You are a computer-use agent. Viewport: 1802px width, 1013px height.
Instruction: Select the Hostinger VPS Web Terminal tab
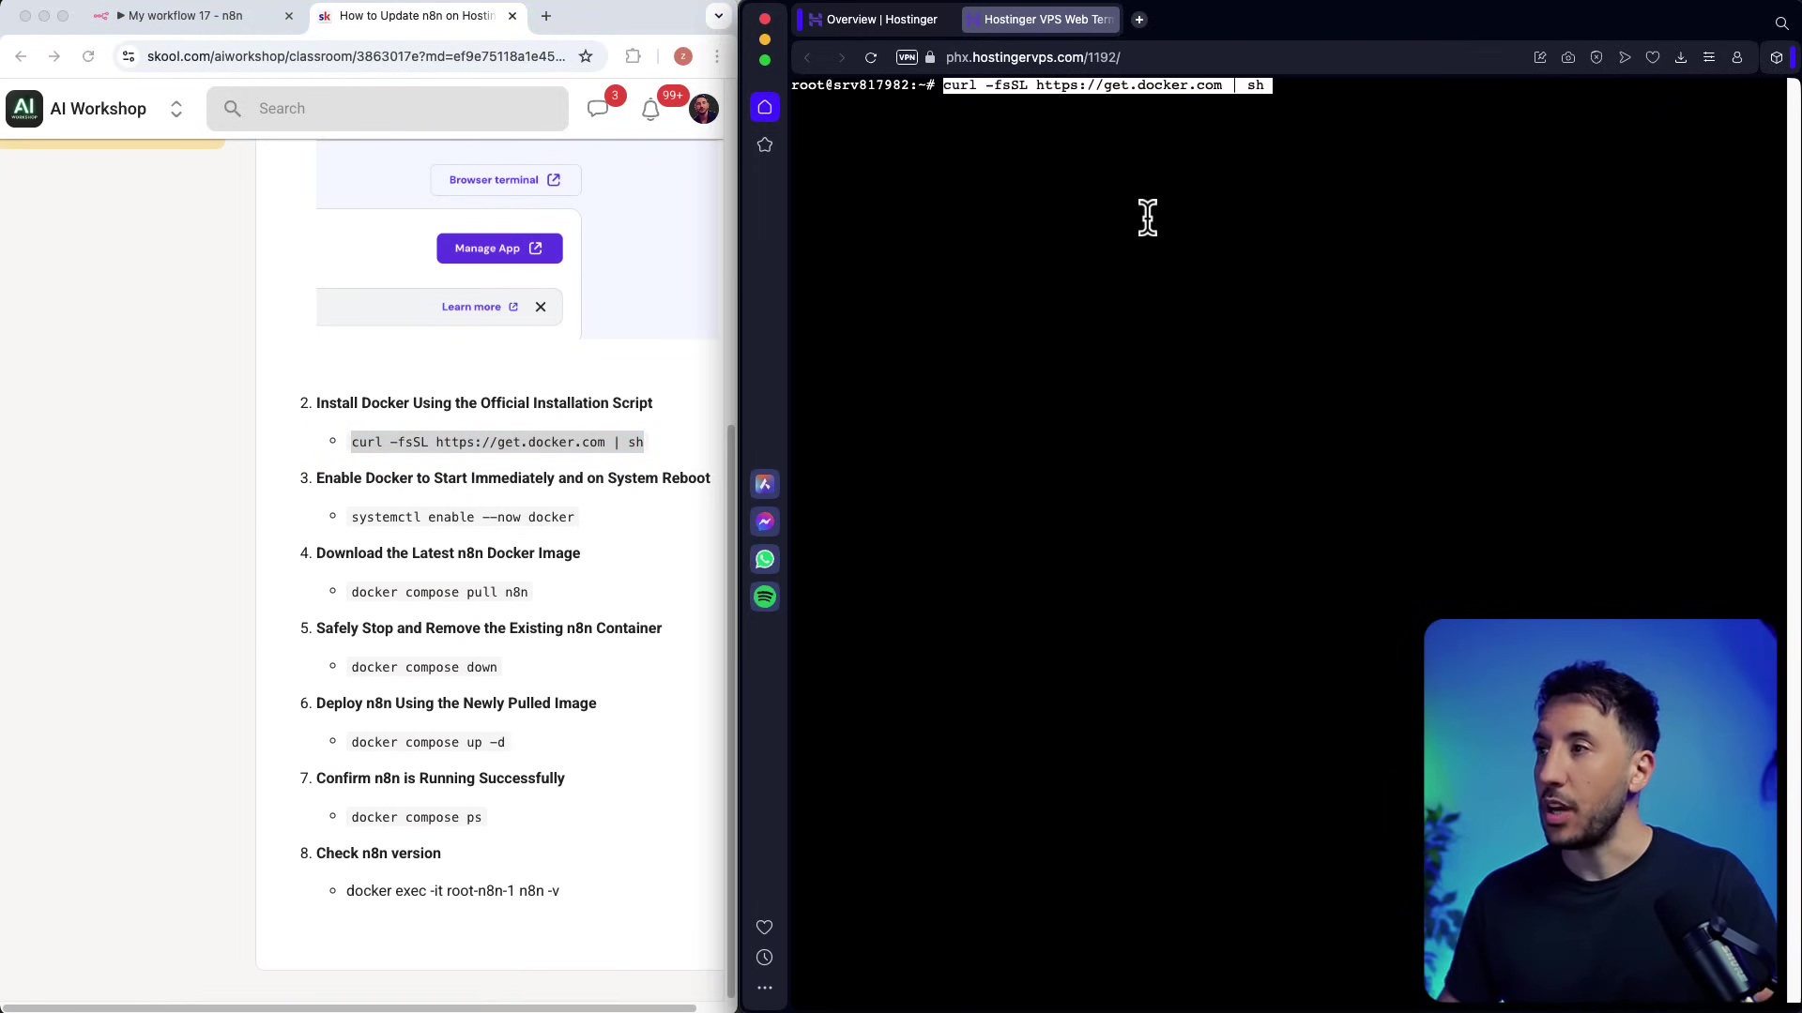(1042, 20)
